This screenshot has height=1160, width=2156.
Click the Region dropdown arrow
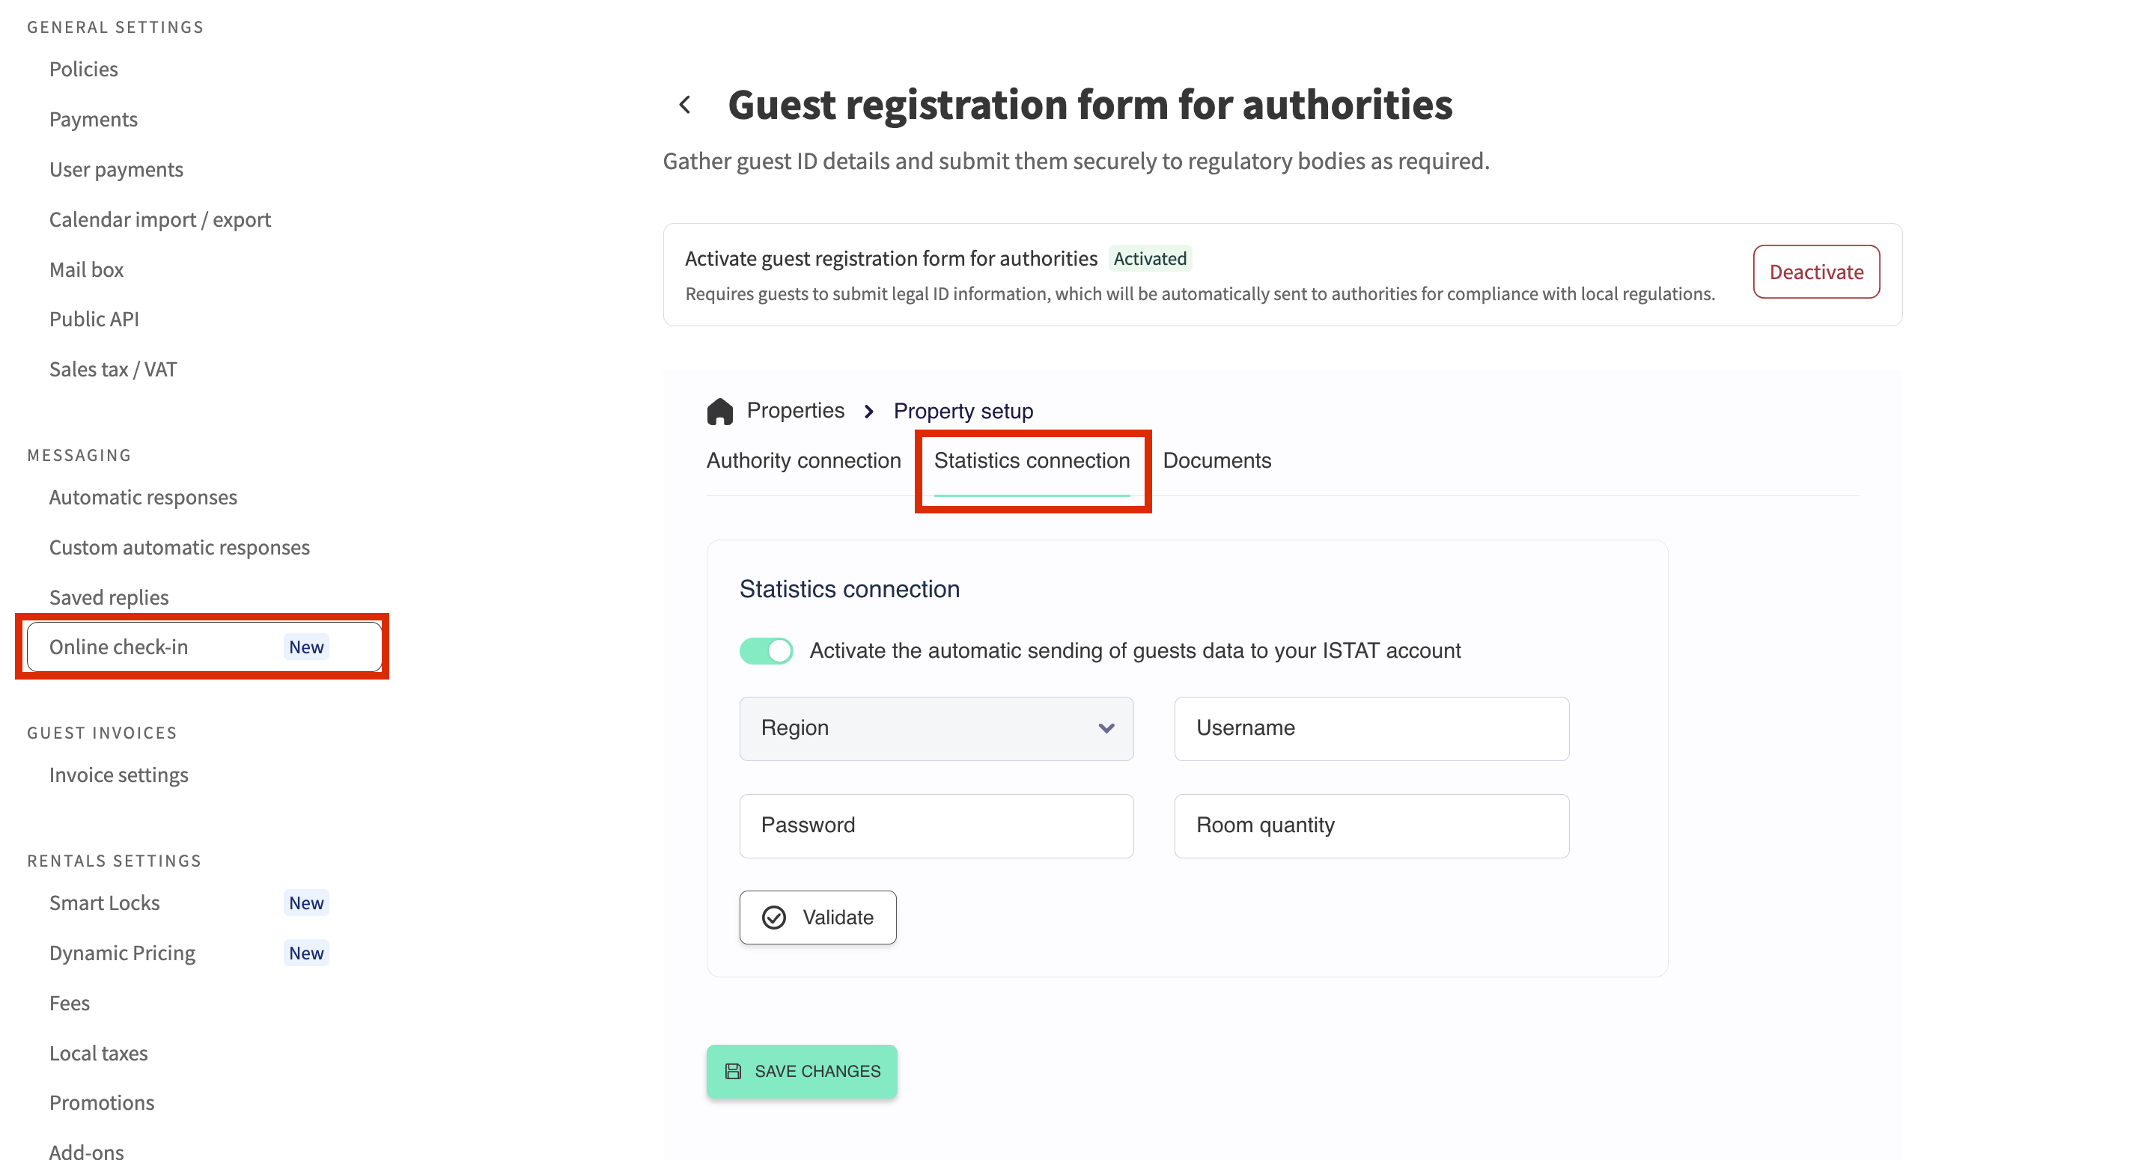(x=1106, y=728)
